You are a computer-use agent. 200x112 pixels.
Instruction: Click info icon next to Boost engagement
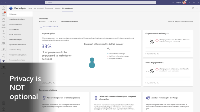tap(163, 63)
